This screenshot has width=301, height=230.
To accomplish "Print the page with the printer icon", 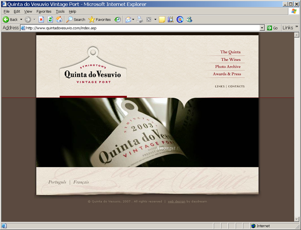I will point(140,20).
